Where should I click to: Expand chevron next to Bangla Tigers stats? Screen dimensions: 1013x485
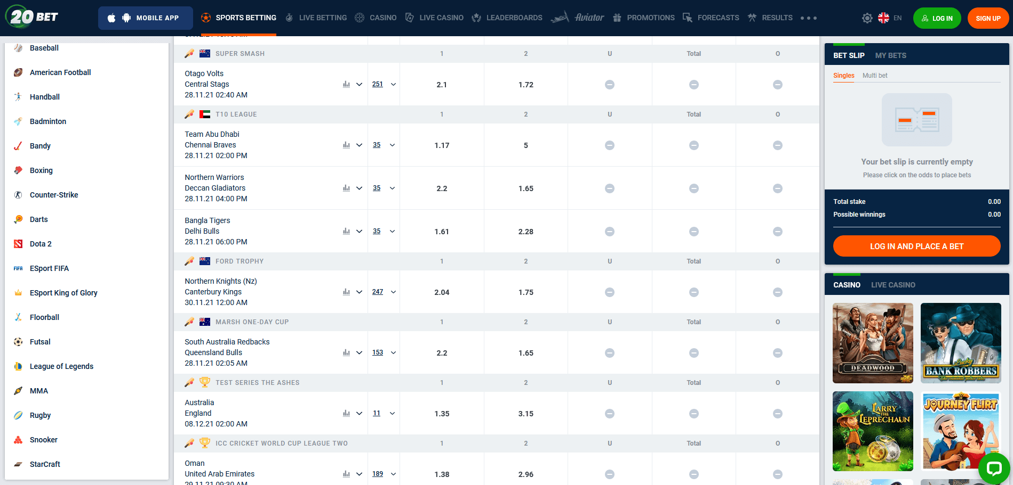point(359,231)
